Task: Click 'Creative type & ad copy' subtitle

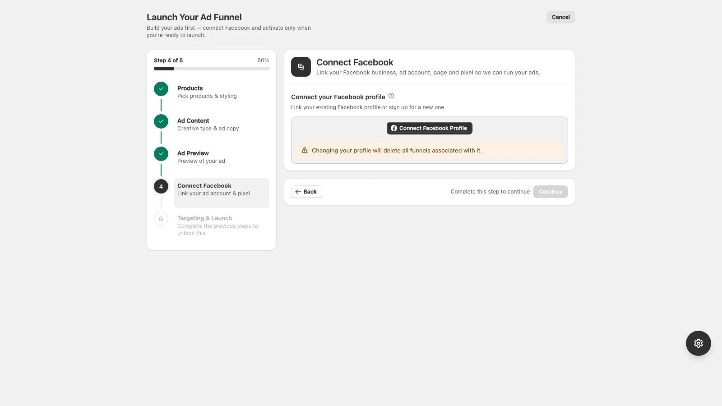Action: click(x=208, y=129)
